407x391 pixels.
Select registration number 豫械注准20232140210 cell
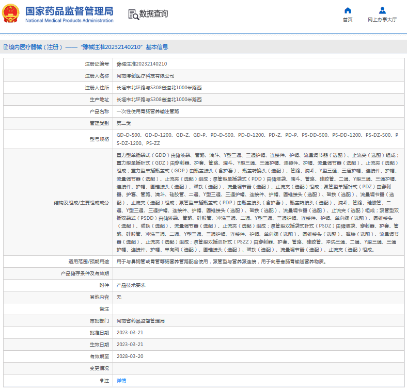(142, 64)
